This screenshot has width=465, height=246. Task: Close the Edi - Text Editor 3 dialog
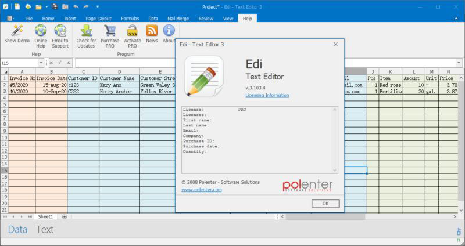[335, 45]
